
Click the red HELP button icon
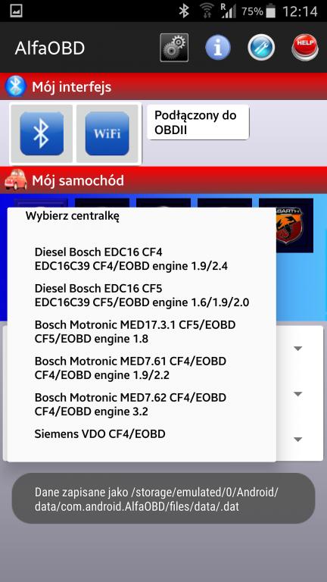(305, 48)
